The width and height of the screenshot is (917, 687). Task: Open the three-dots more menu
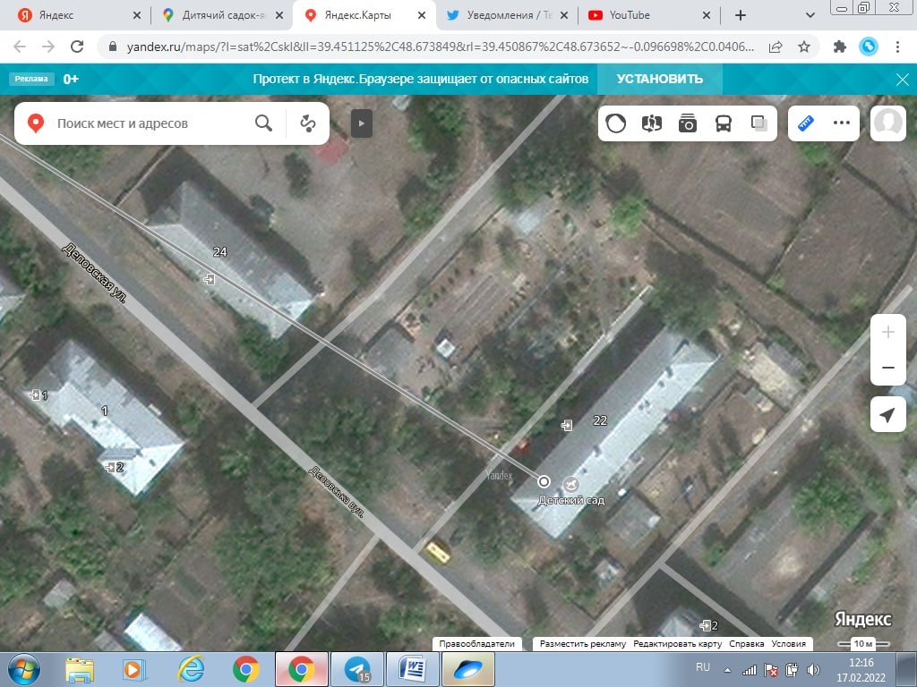pyautogui.click(x=842, y=123)
